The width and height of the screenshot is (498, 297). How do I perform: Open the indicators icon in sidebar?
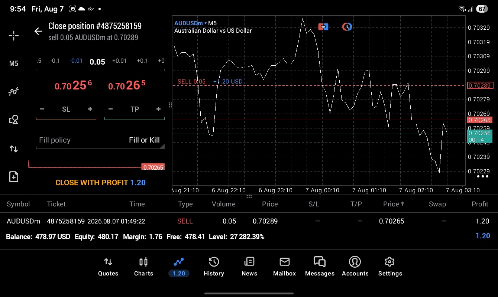[14, 91]
